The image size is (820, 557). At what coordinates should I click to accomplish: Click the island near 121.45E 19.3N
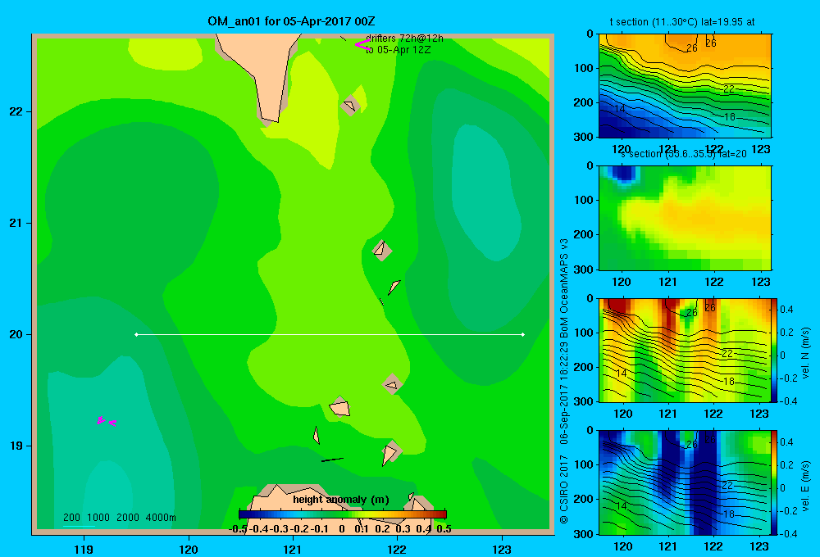pos(340,407)
